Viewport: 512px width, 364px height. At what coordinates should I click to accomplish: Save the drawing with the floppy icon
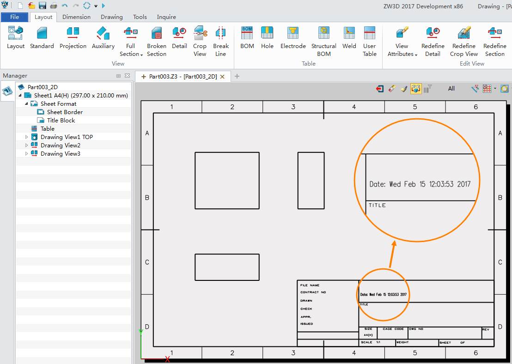click(43, 6)
